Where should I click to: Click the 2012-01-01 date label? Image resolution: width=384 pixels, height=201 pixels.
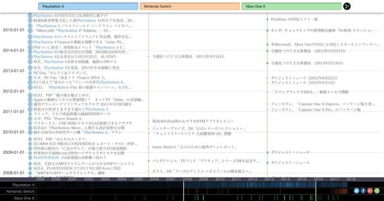point(14,91)
